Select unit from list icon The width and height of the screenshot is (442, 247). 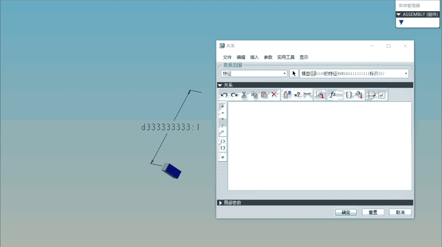click(359, 95)
